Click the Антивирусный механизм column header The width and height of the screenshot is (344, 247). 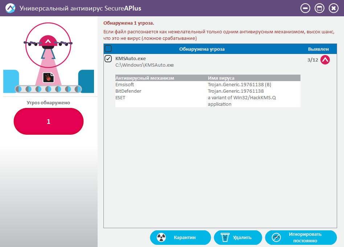(x=145, y=78)
